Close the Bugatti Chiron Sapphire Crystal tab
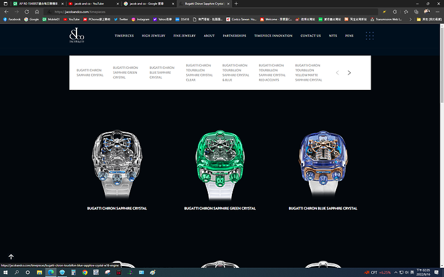This screenshot has height=277, width=444. pos(228,4)
